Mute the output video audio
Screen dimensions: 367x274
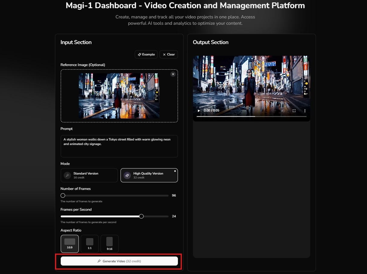tap(283, 111)
